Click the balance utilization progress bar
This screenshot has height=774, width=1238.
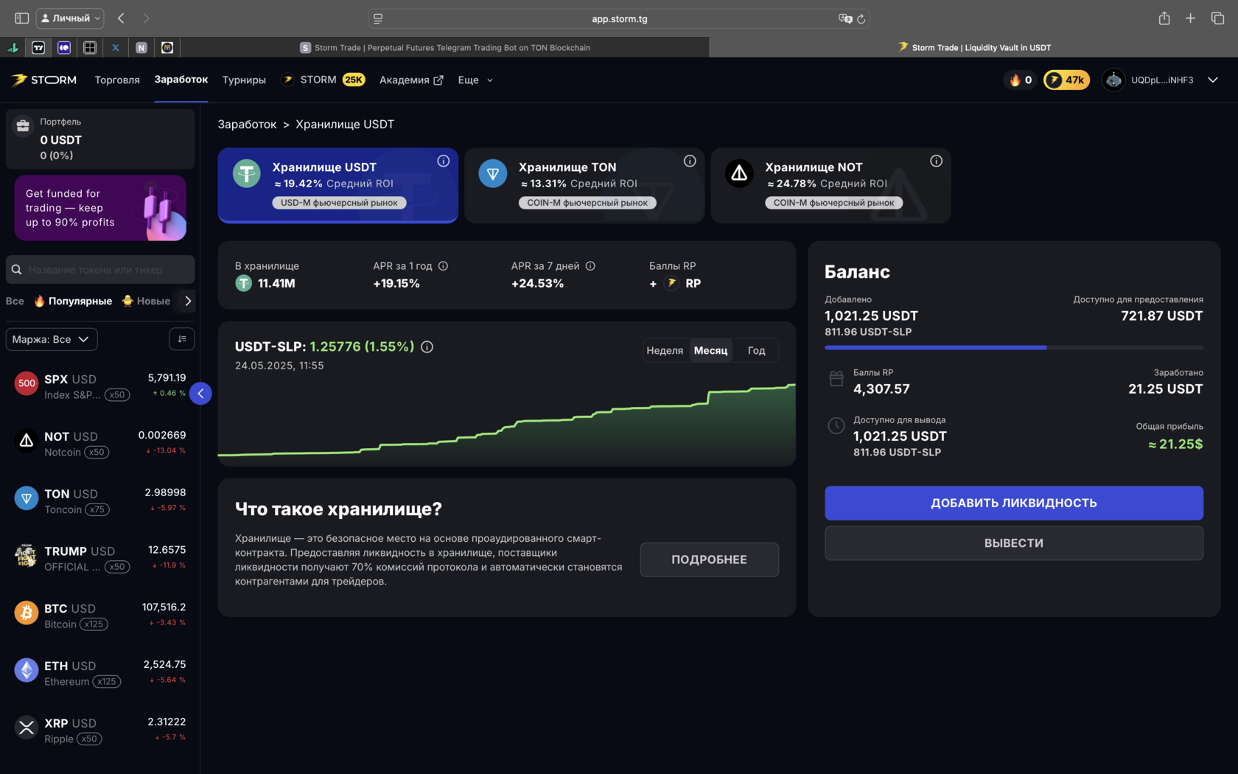coord(1014,347)
